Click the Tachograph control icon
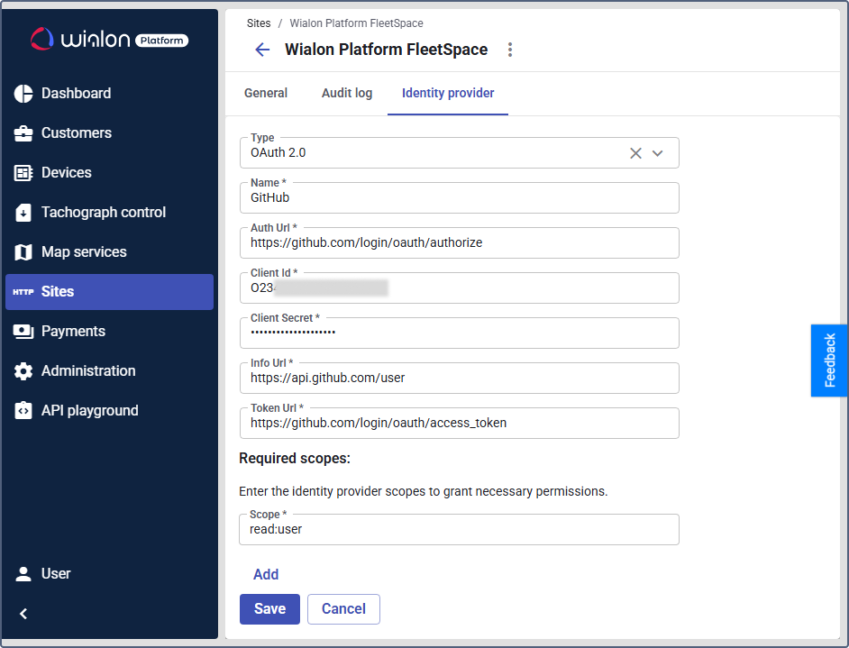 click(23, 213)
